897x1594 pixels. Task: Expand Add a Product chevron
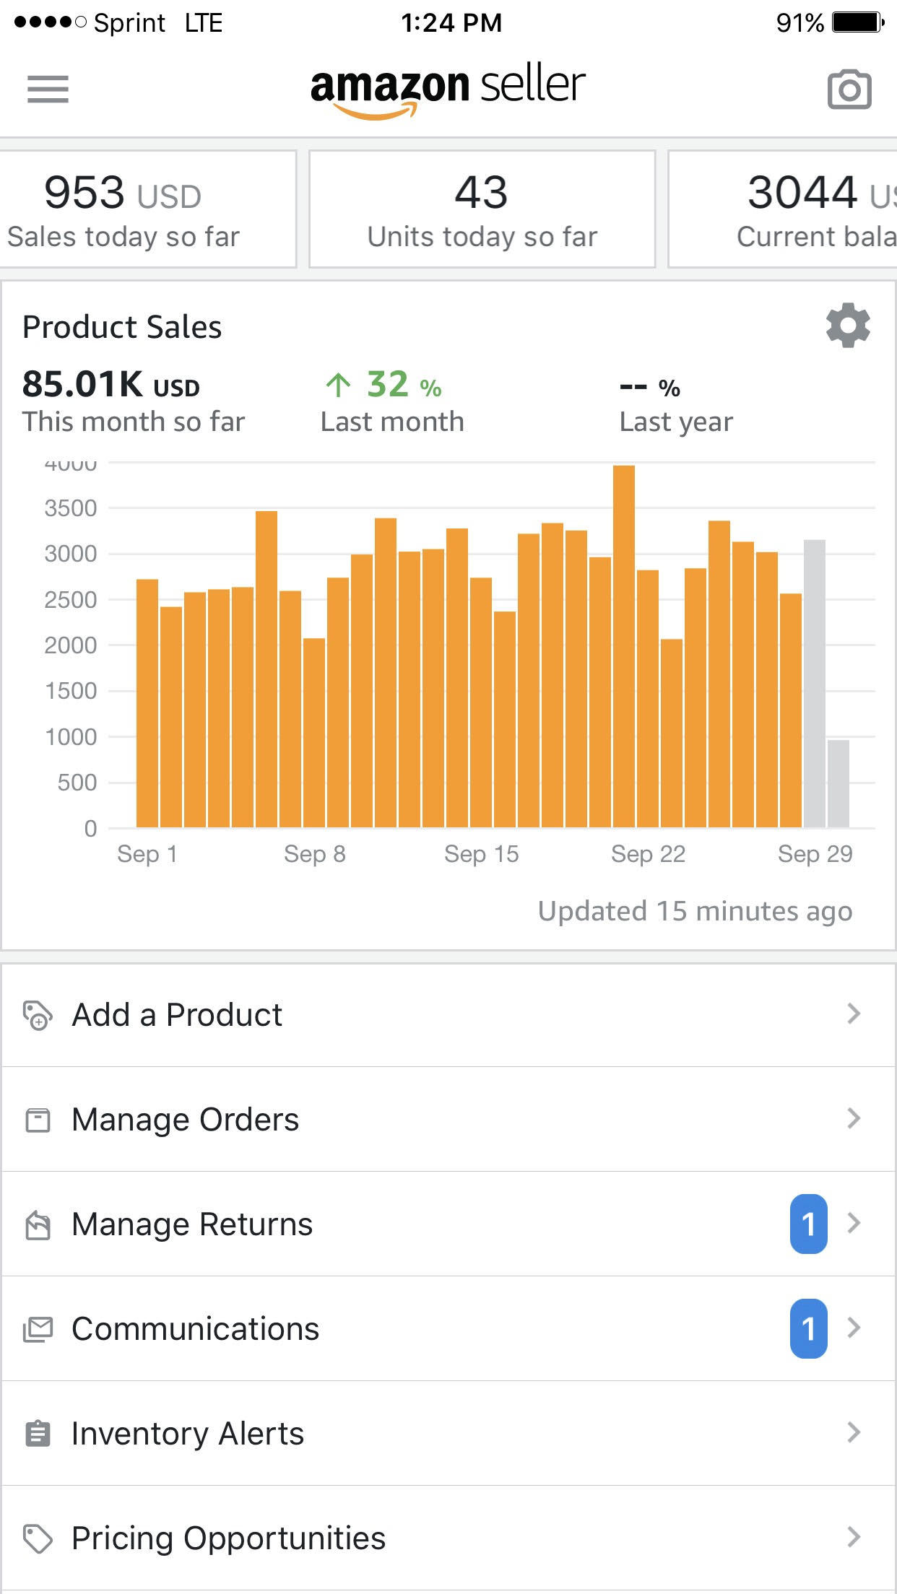coord(854,1014)
